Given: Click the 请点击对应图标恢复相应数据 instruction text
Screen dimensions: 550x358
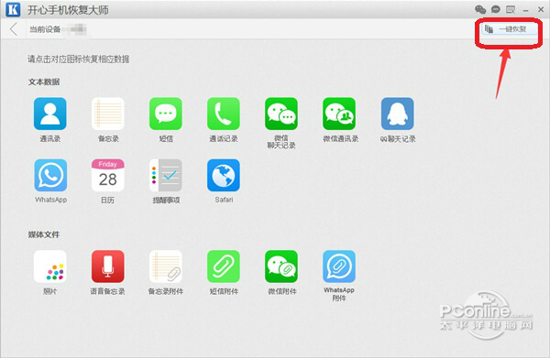Looking at the screenshot, I should click(79, 59).
